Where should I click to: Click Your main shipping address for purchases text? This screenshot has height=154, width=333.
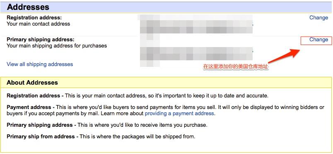tap(57, 45)
